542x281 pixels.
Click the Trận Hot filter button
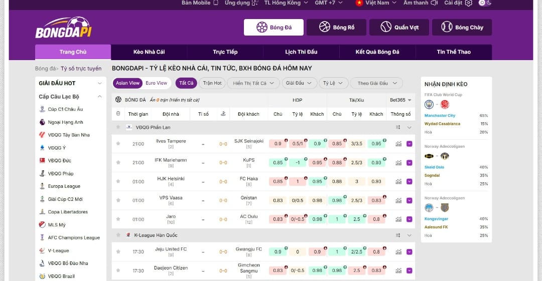[x=212, y=83]
